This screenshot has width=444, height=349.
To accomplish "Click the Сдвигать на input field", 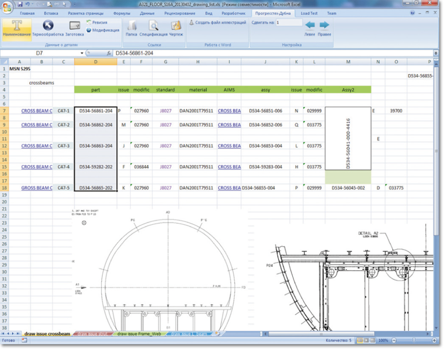I will click(x=288, y=22).
